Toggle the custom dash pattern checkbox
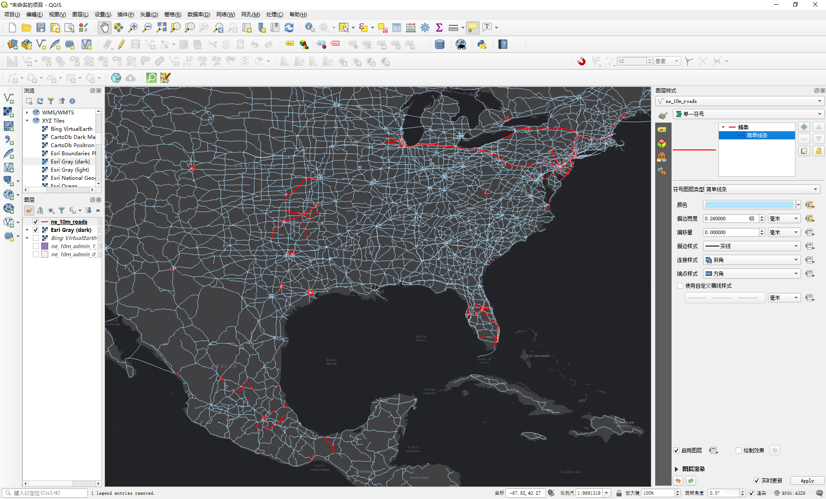 [x=680, y=286]
